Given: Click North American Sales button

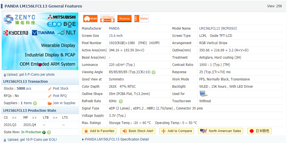Looking at the screenshot, I should 220,131.
